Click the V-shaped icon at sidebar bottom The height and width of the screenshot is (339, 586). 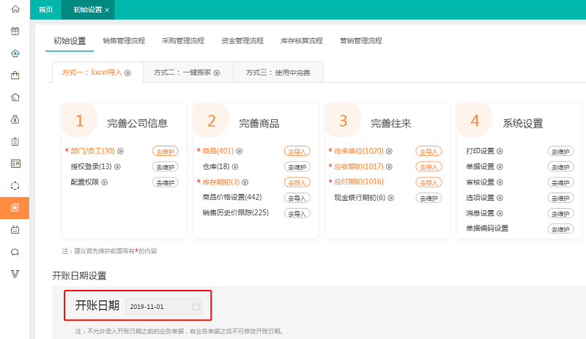[x=15, y=274]
